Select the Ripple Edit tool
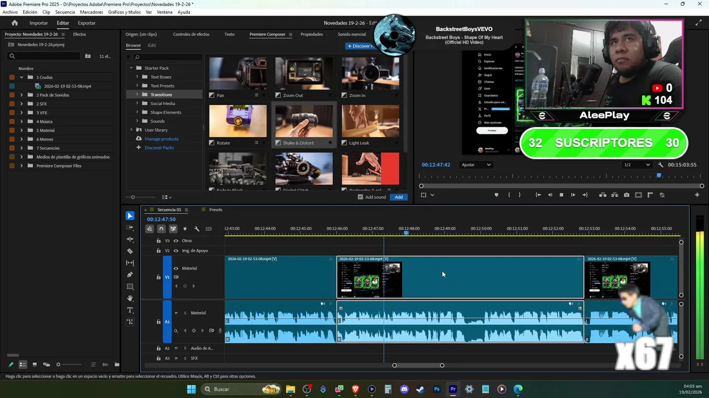 pyautogui.click(x=130, y=239)
